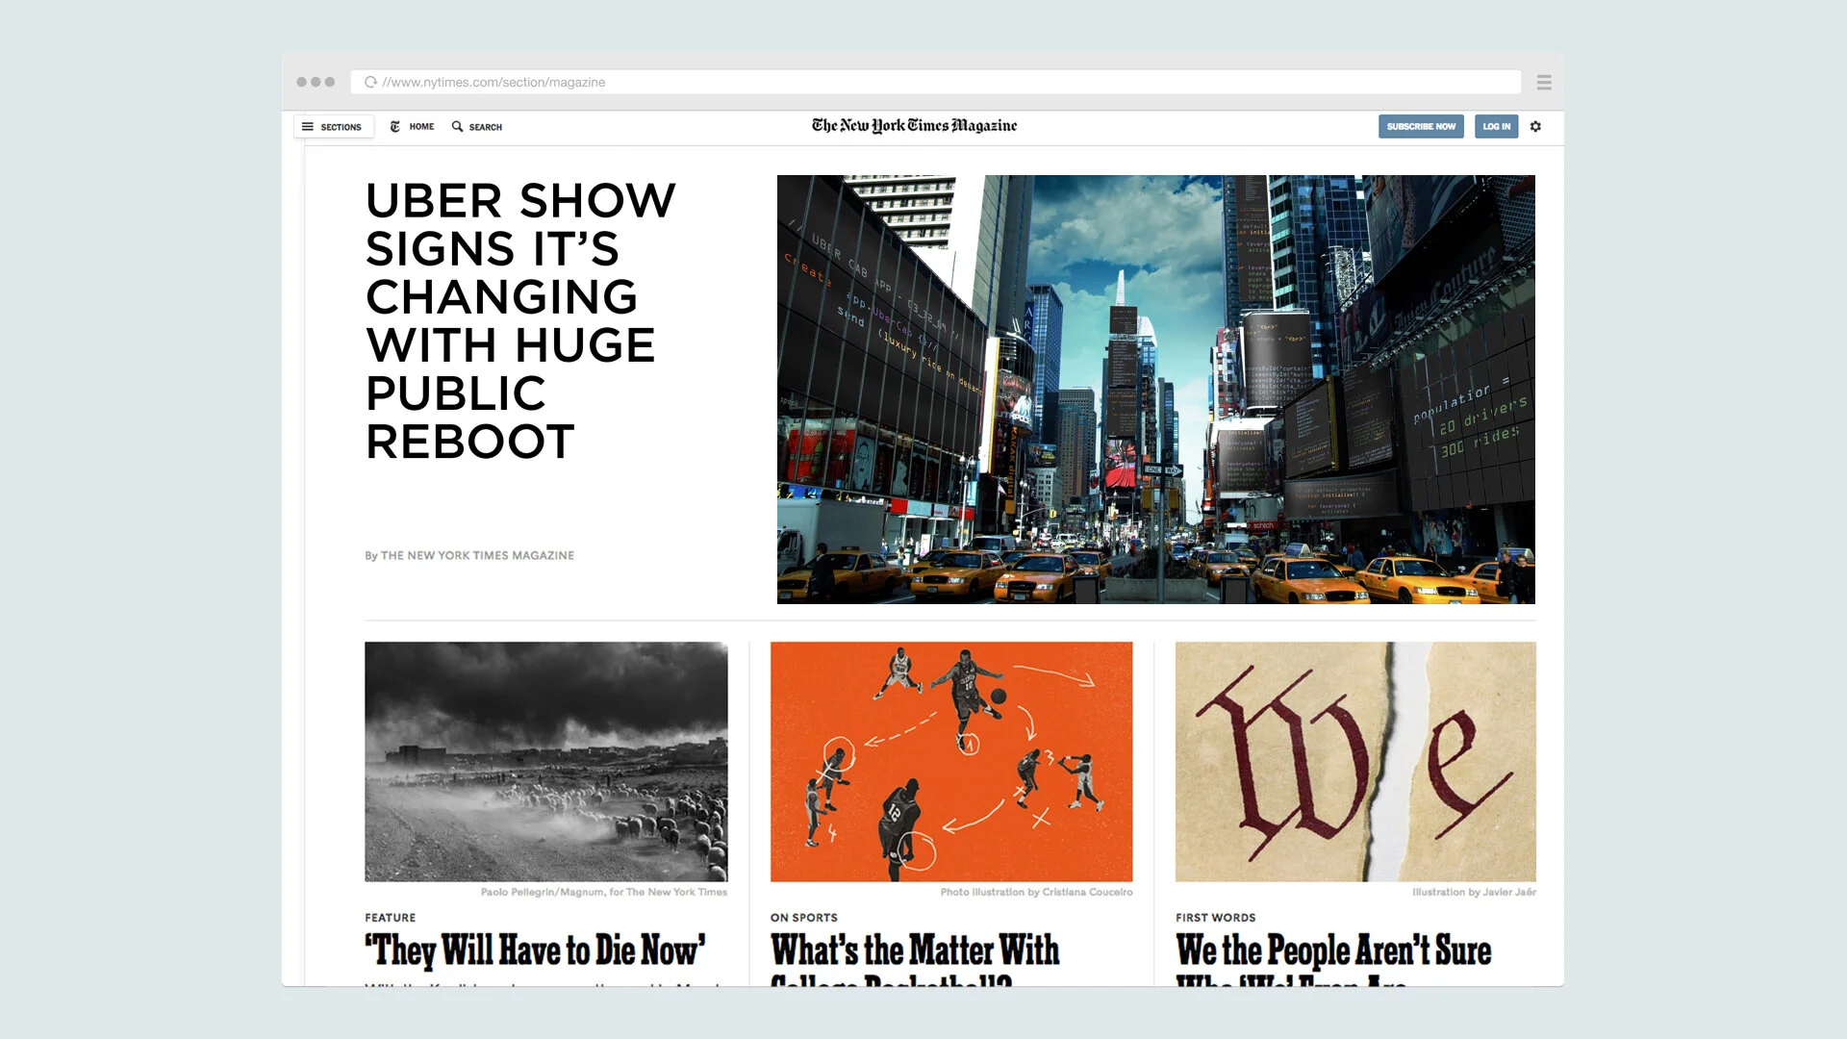The height and width of the screenshot is (1039, 1847).
Task: Open the browser hamburger menu icon
Action: pyautogui.click(x=1544, y=83)
